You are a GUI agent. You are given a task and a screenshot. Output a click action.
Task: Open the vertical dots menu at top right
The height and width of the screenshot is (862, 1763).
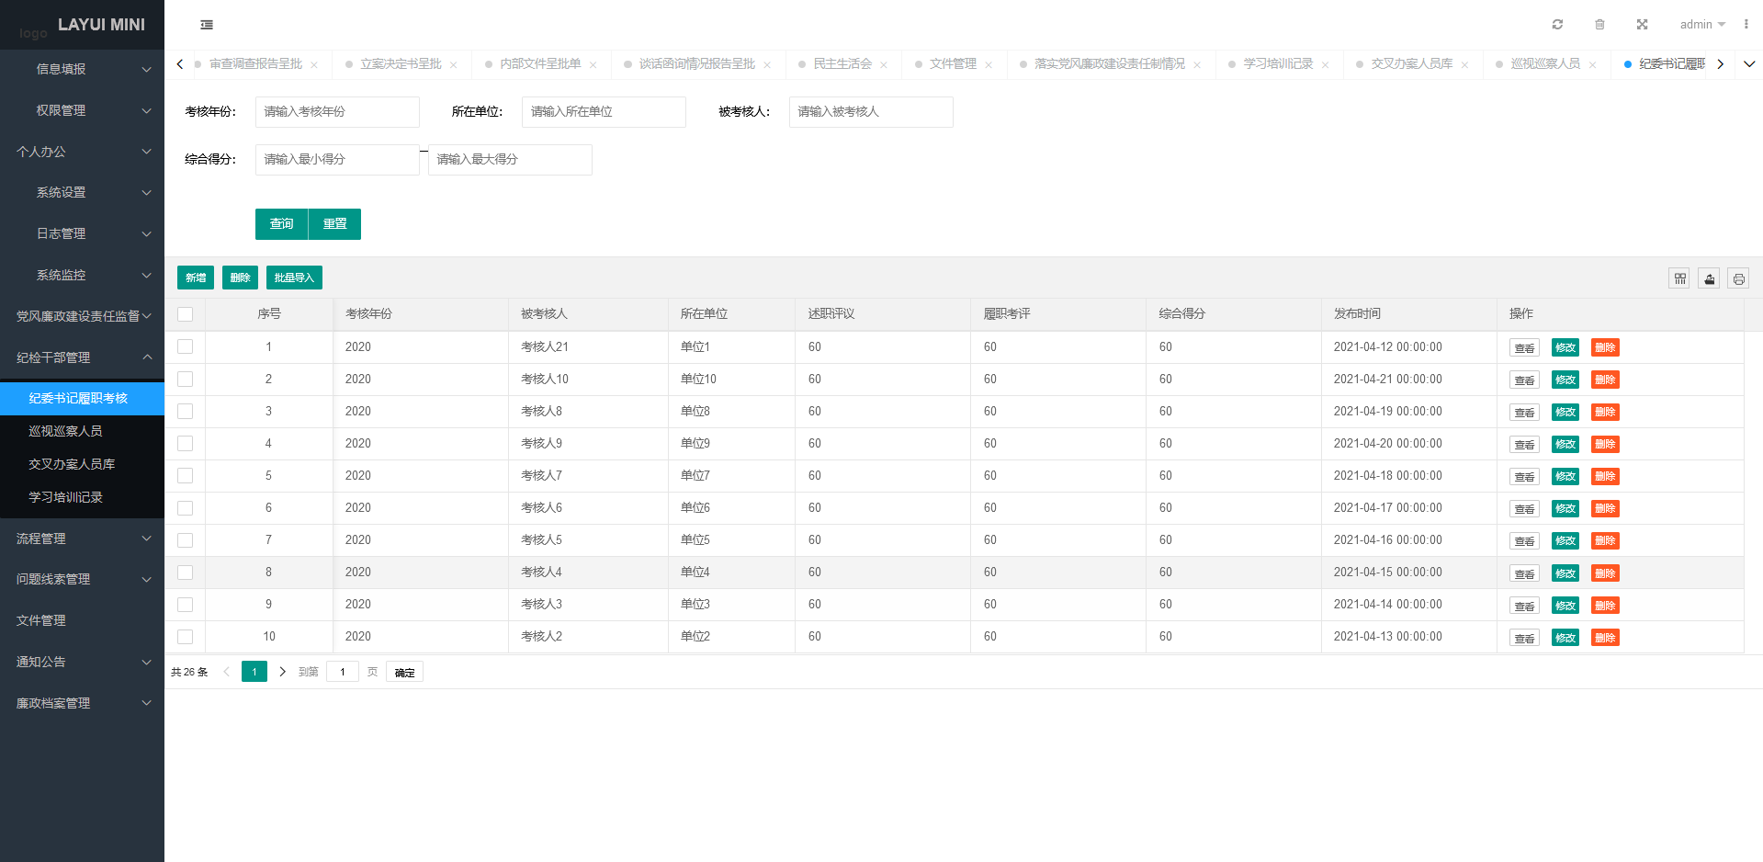click(x=1747, y=24)
